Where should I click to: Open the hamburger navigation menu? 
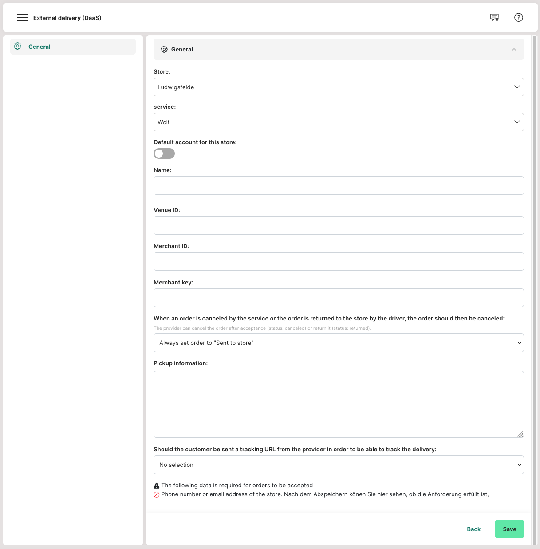coord(23,18)
